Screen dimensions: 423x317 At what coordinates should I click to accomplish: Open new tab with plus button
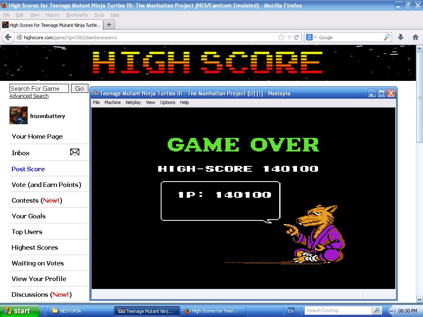[109, 25]
